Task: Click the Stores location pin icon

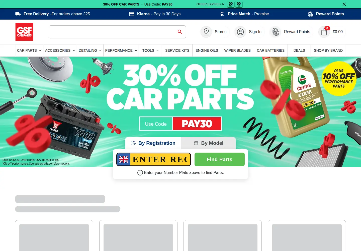Action: click(206, 32)
